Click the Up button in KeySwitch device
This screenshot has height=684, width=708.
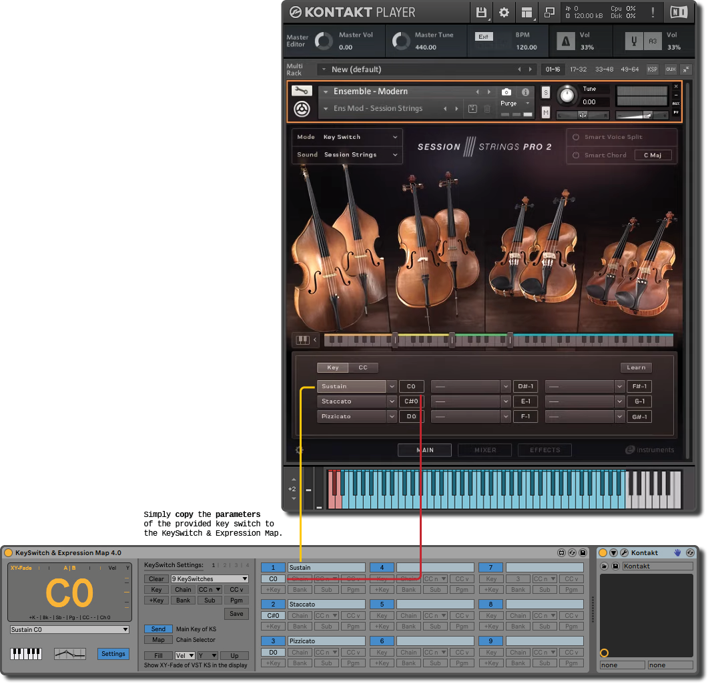234,656
